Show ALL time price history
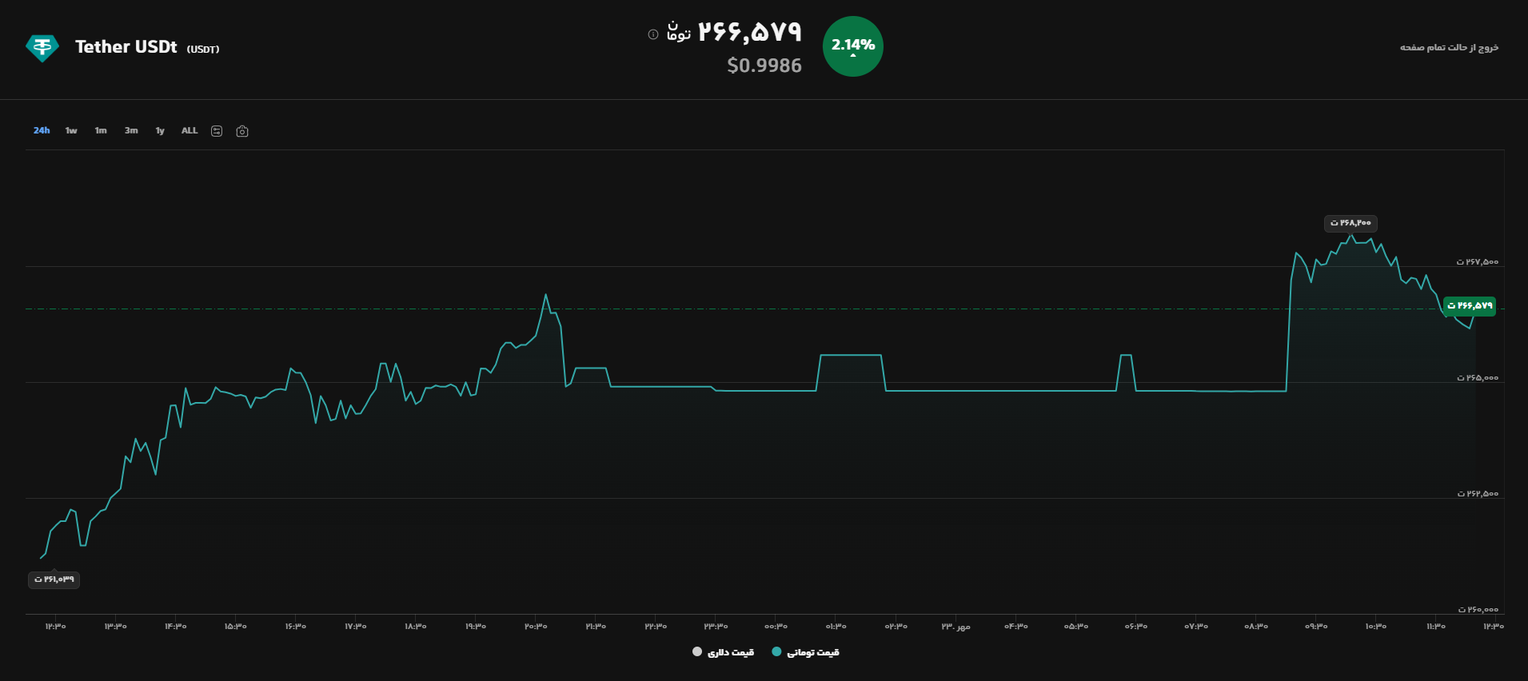This screenshot has height=681, width=1528. pyautogui.click(x=190, y=130)
